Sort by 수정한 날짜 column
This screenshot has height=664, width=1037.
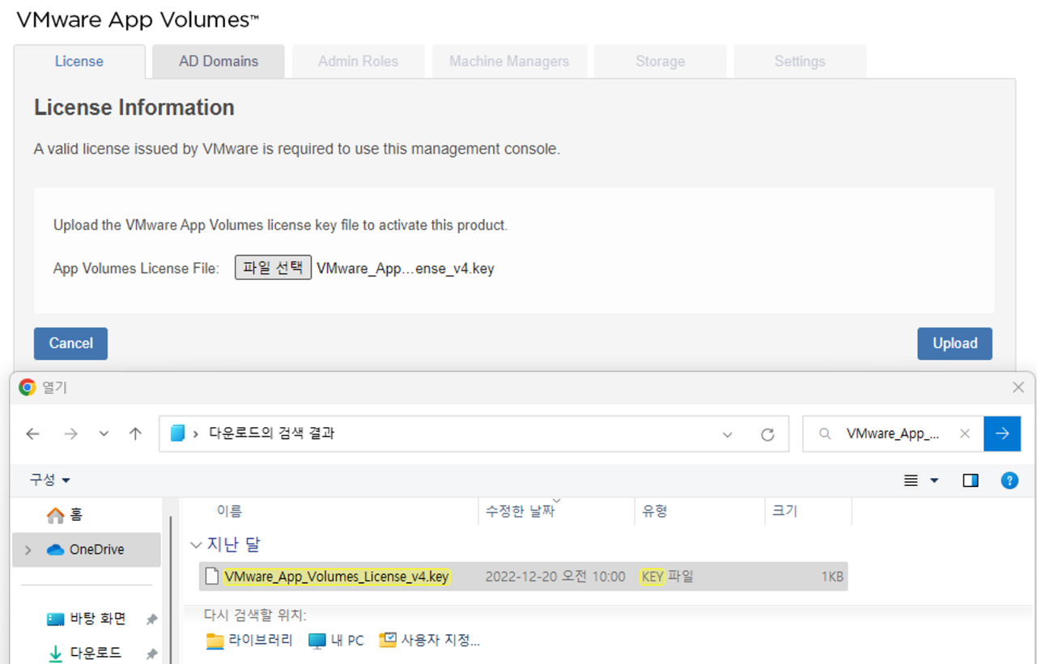point(520,511)
